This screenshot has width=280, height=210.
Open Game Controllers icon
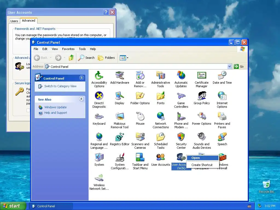(181, 100)
